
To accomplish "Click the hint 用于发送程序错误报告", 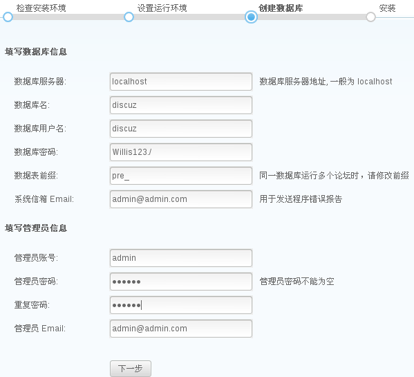I will coord(301,199).
